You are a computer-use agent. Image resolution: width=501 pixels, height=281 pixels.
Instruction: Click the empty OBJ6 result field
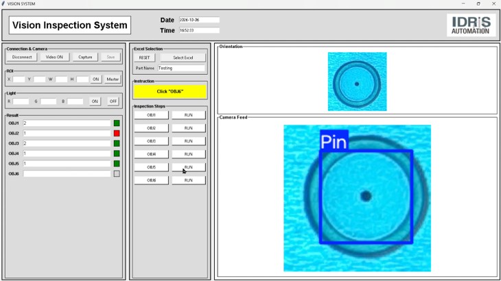click(67, 174)
